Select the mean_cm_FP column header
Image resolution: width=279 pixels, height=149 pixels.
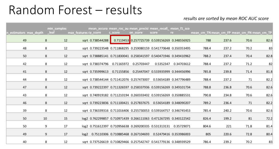tap(221, 33)
